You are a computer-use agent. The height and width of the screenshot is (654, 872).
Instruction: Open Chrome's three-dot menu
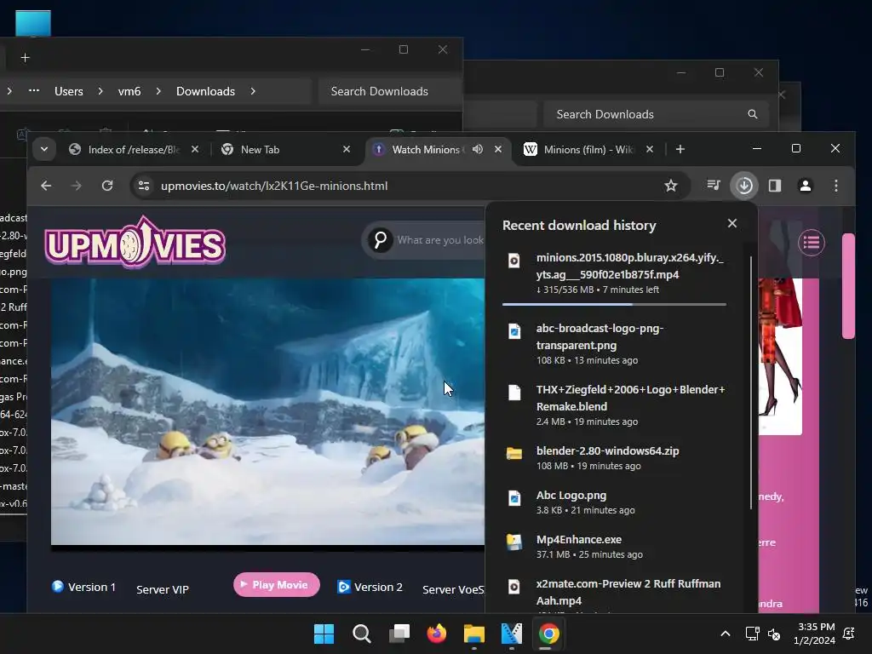click(836, 186)
